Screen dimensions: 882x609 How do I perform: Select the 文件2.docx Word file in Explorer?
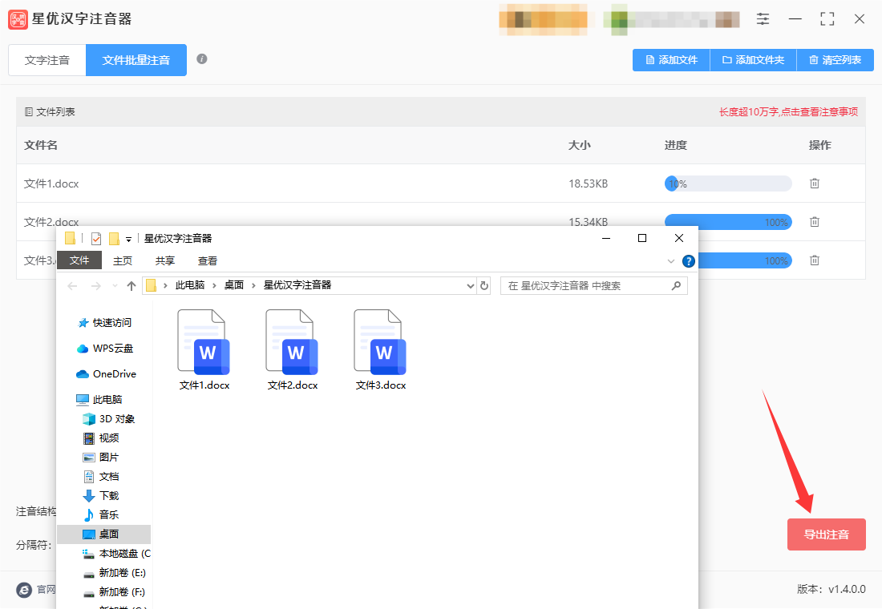tap(293, 349)
